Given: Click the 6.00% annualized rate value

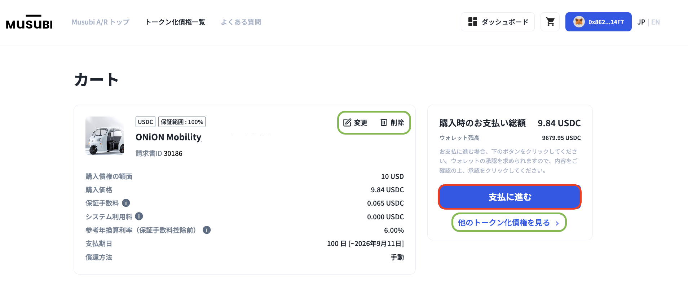Looking at the screenshot, I should (x=394, y=230).
